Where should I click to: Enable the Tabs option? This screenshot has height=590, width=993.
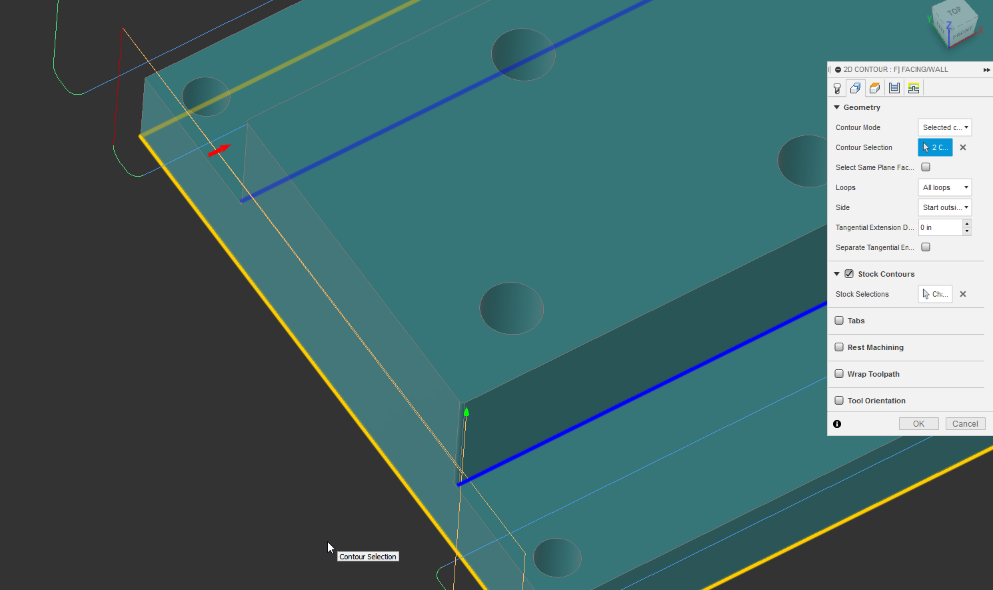click(x=839, y=320)
